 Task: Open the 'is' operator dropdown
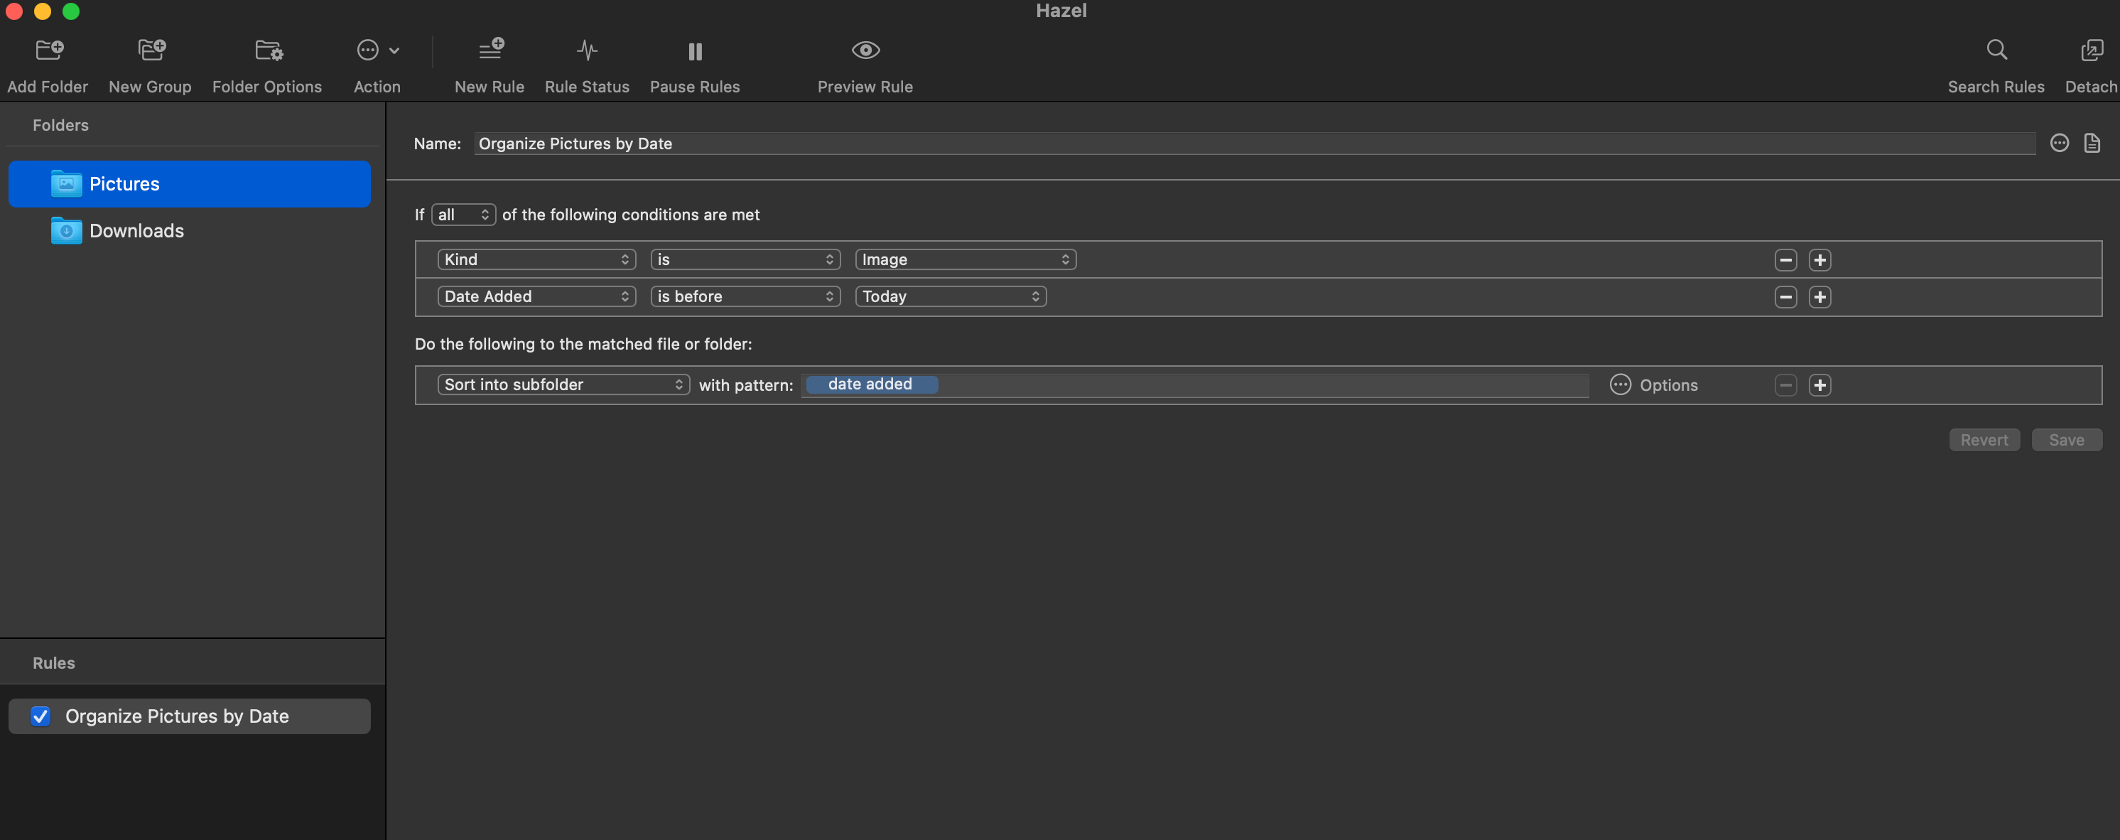(745, 259)
